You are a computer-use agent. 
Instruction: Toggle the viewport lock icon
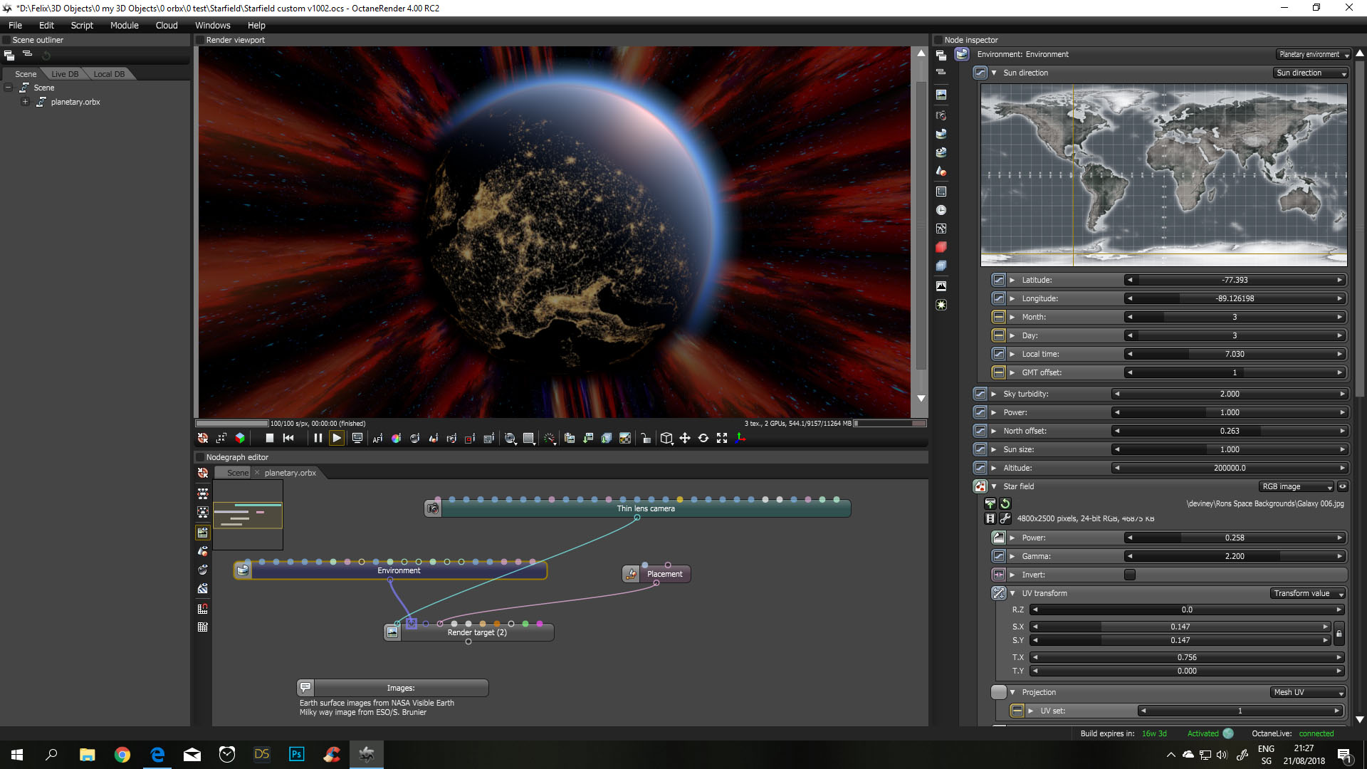tap(645, 438)
